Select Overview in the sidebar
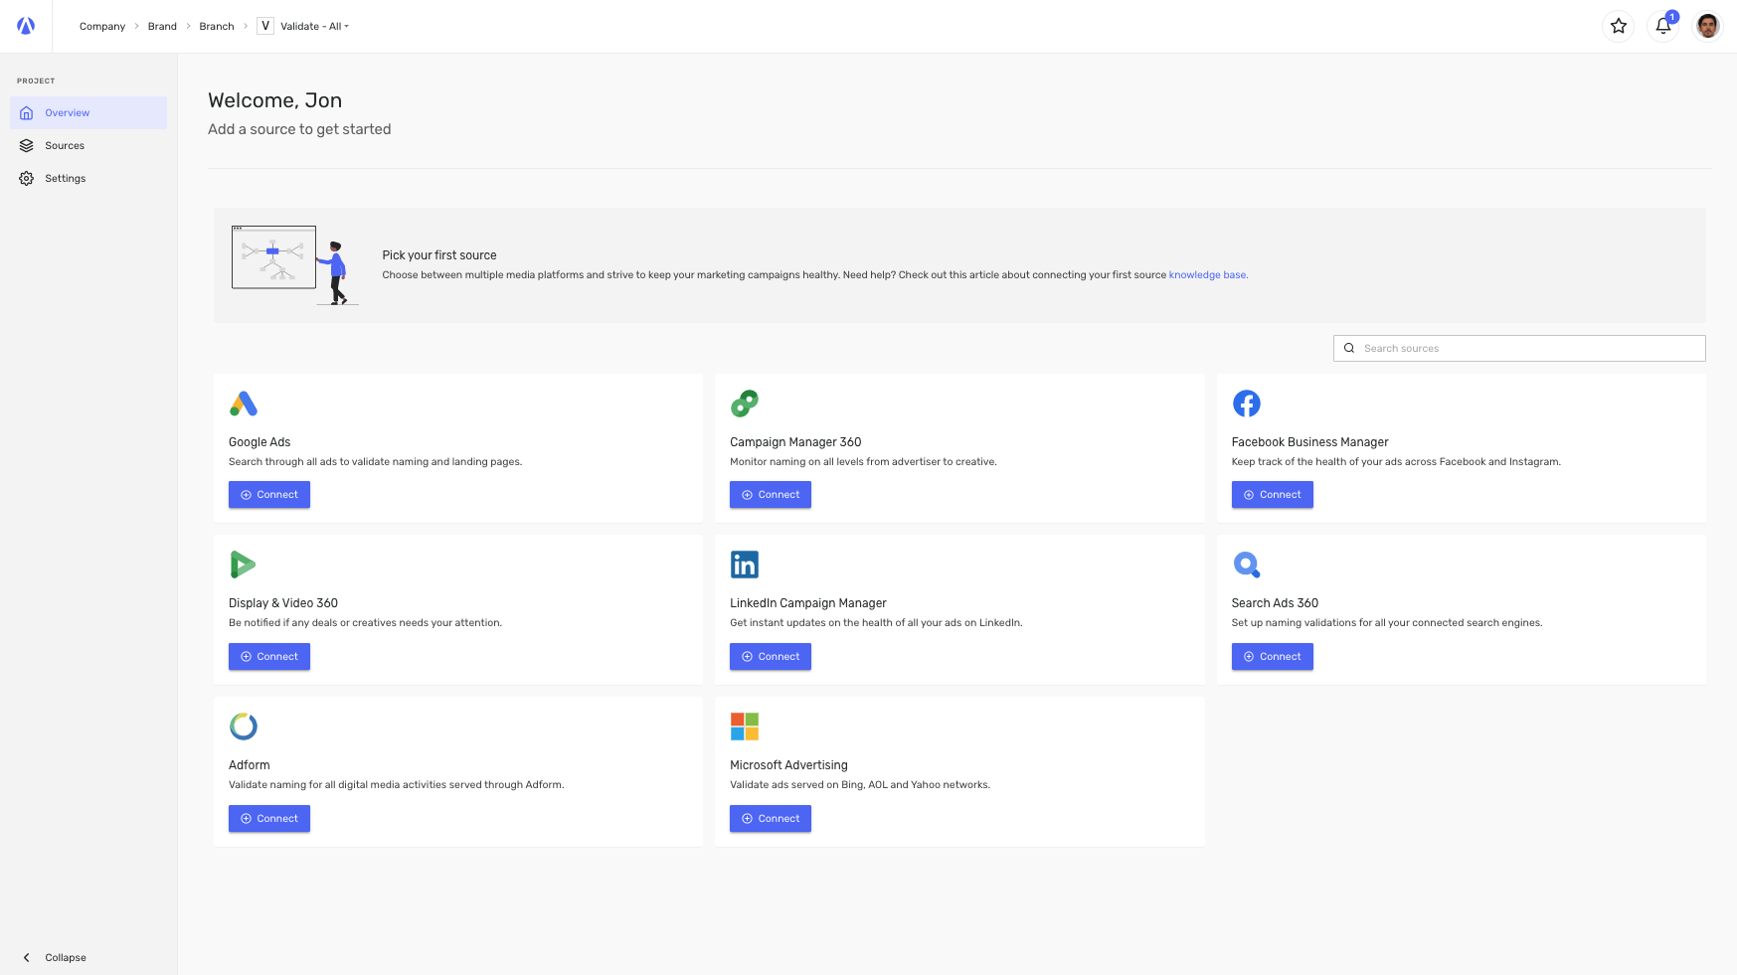This screenshot has width=1737, height=975. coord(68,112)
